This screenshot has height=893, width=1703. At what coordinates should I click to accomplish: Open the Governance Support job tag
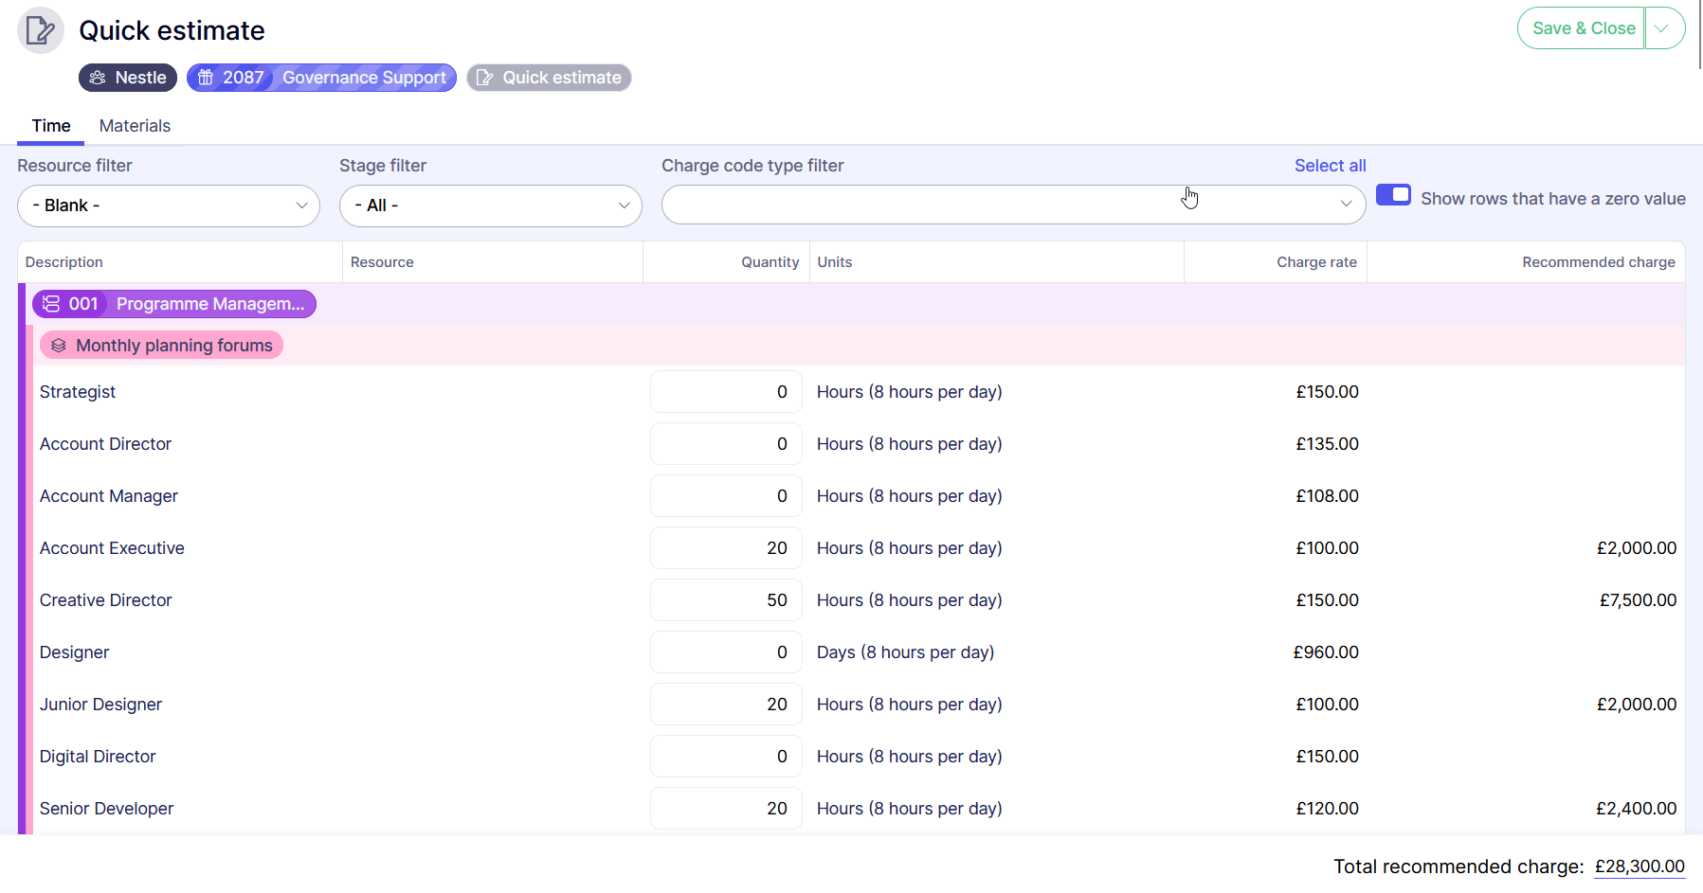[x=364, y=78]
